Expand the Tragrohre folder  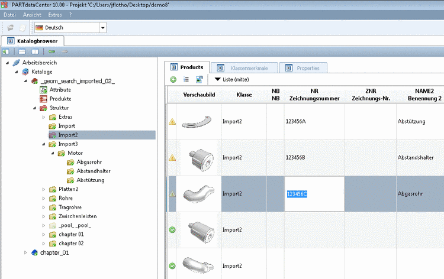44,207
